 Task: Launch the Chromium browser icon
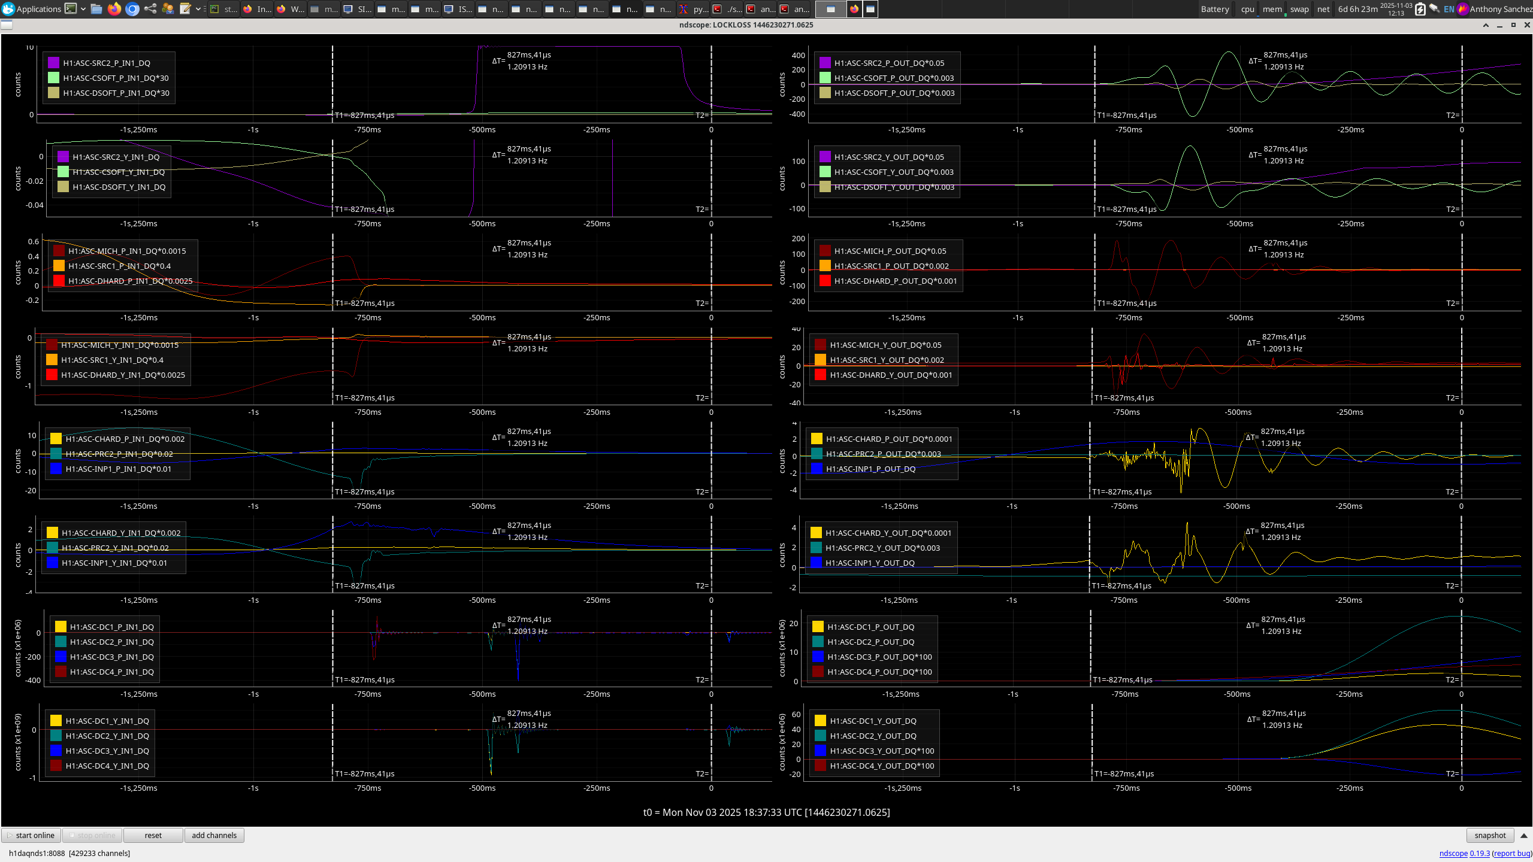(132, 9)
